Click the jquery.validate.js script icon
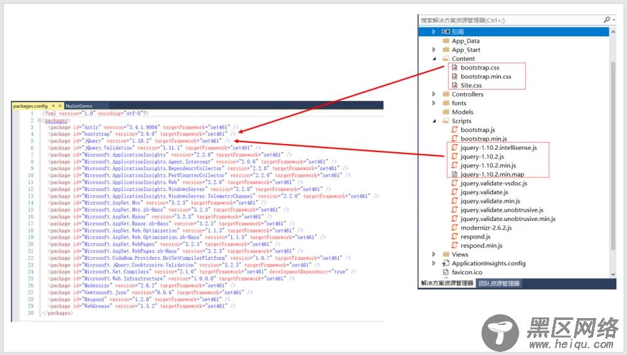The height and width of the screenshot is (355, 627). [454, 192]
